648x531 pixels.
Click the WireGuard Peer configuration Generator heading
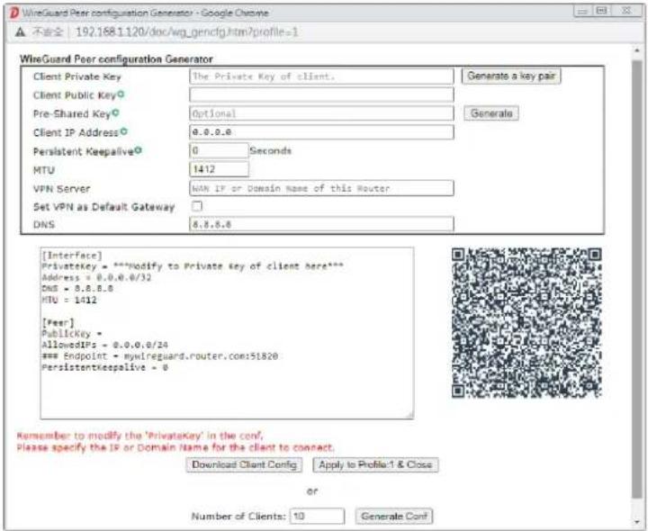tap(116, 59)
